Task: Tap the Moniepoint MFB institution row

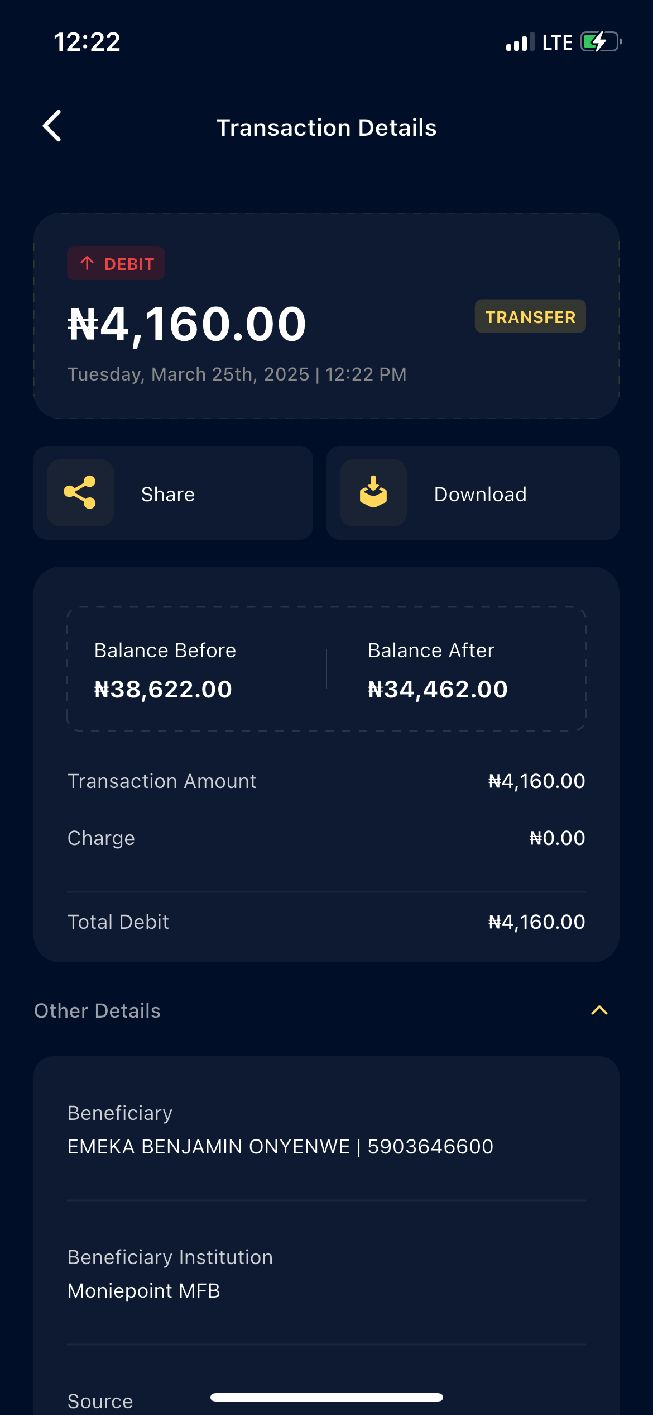Action: coord(144,1291)
